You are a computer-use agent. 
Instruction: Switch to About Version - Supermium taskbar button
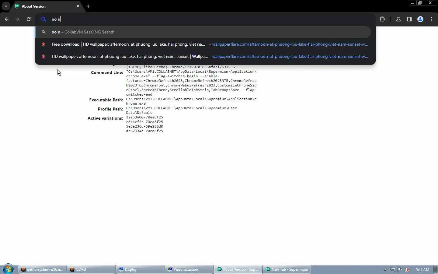pyautogui.click(x=238, y=269)
